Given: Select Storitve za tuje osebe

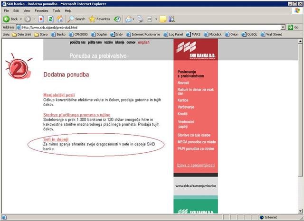Looking at the screenshot, I should (x=194, y=135).
